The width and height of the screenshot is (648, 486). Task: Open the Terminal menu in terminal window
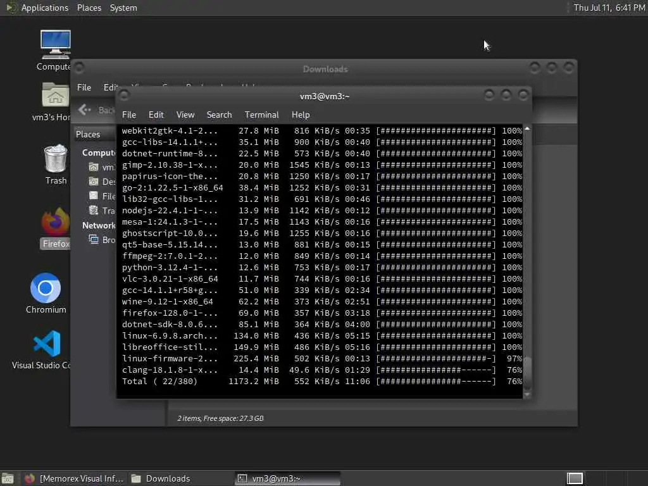pos(261,115)
